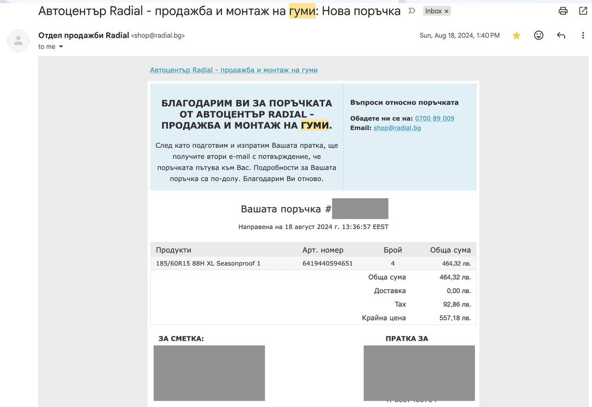Image resolution: width=592 pixels, height=407 pixels.
Task: Click the 'ЗА СМЕТКА:' heading
Action: (181, 339)
